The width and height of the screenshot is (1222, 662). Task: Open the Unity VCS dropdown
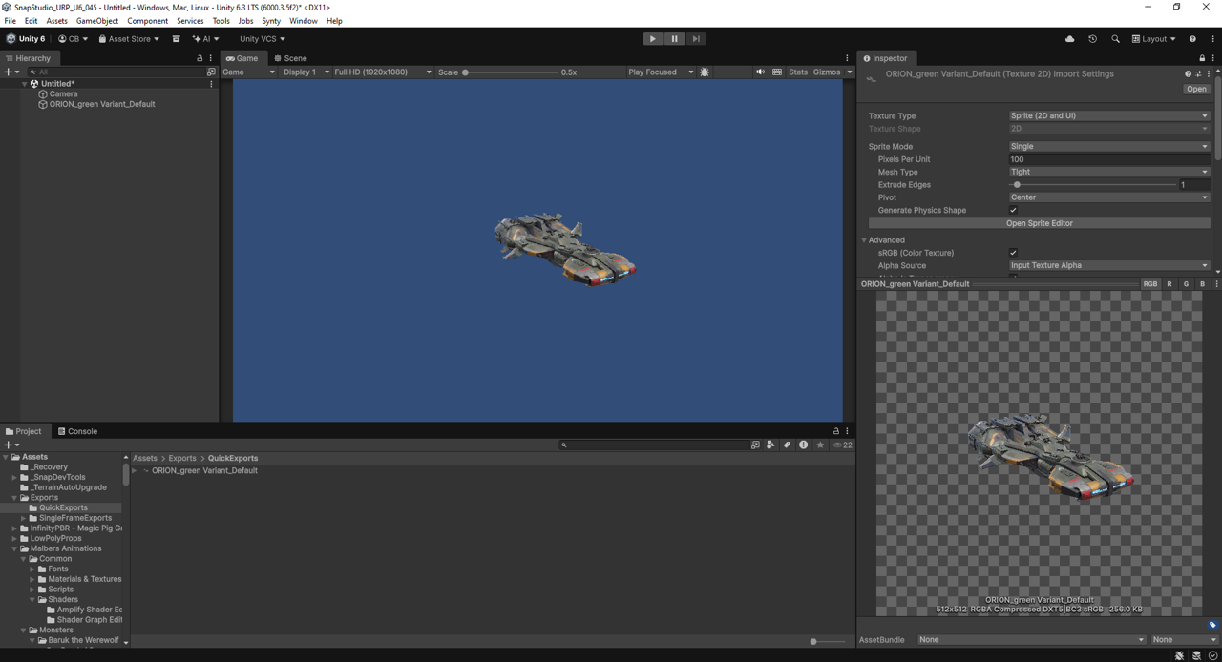tap(262, 39)
